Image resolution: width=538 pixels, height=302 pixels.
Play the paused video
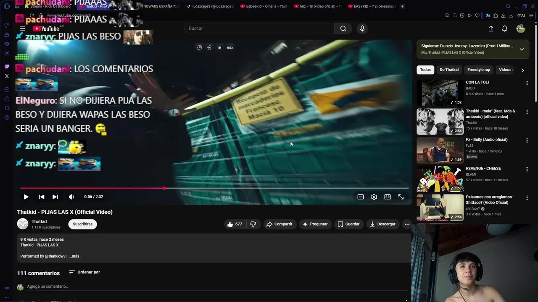click(x=26, y=197)
